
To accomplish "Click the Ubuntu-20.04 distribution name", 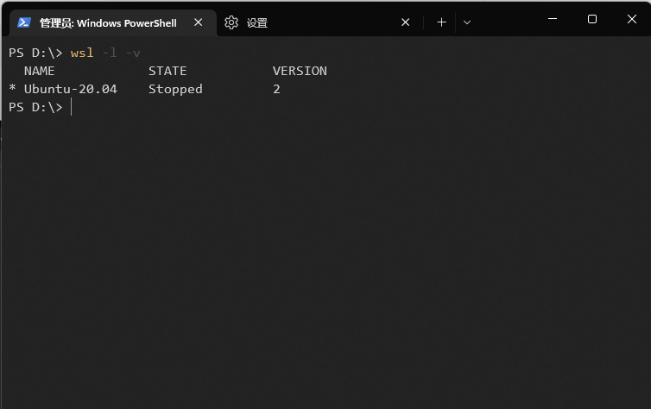I will (x=71, y=89).
